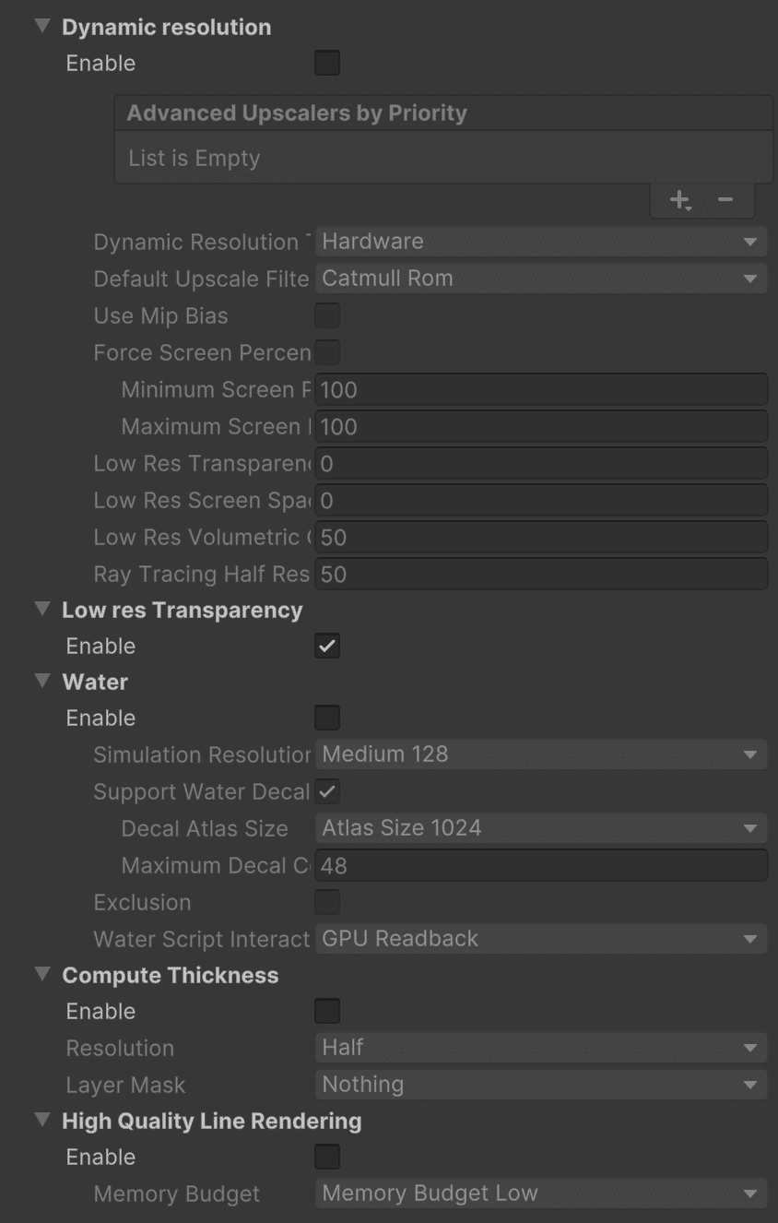Collapse High Quality Line Rendering section
Screen dimensions: 778x1223
42,1120
